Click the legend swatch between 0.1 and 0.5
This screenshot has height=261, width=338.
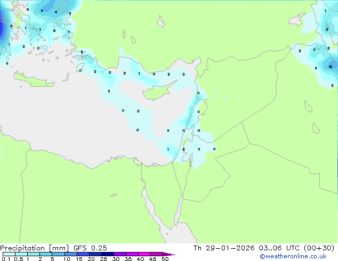(9, 254)
